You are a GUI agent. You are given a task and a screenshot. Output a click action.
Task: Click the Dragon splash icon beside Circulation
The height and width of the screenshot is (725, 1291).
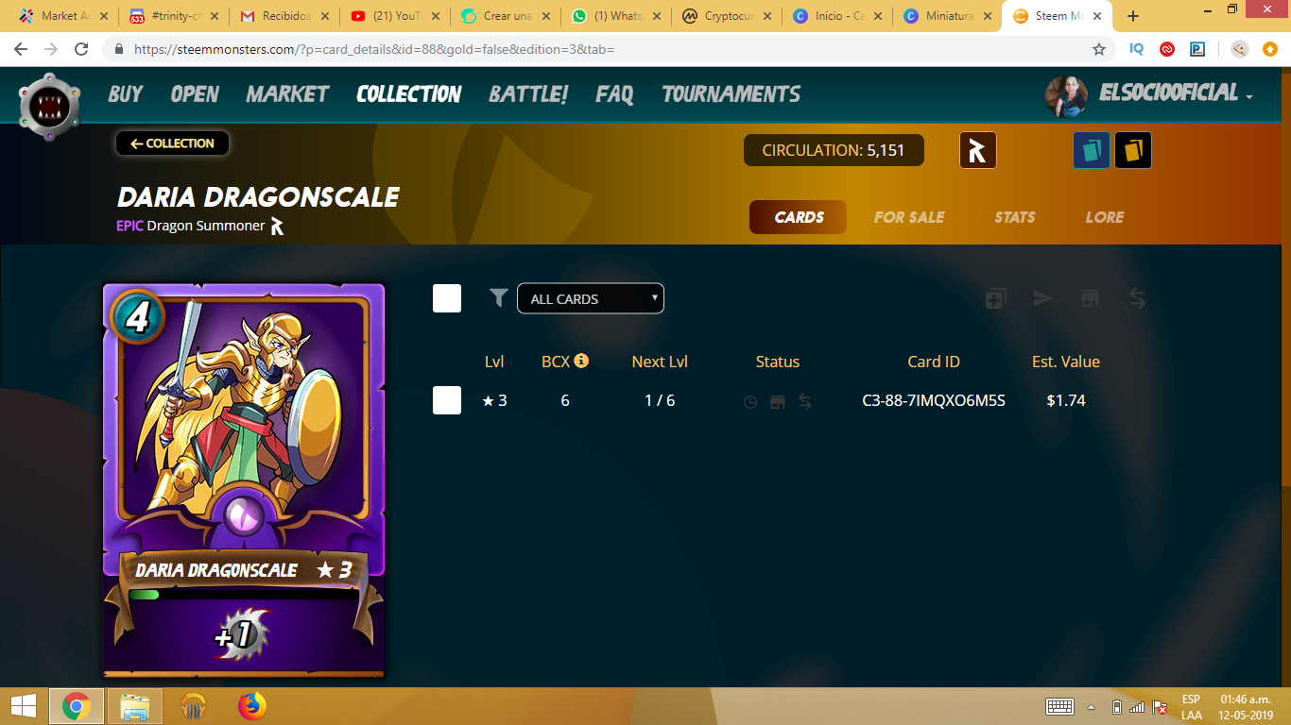[978, 150]
